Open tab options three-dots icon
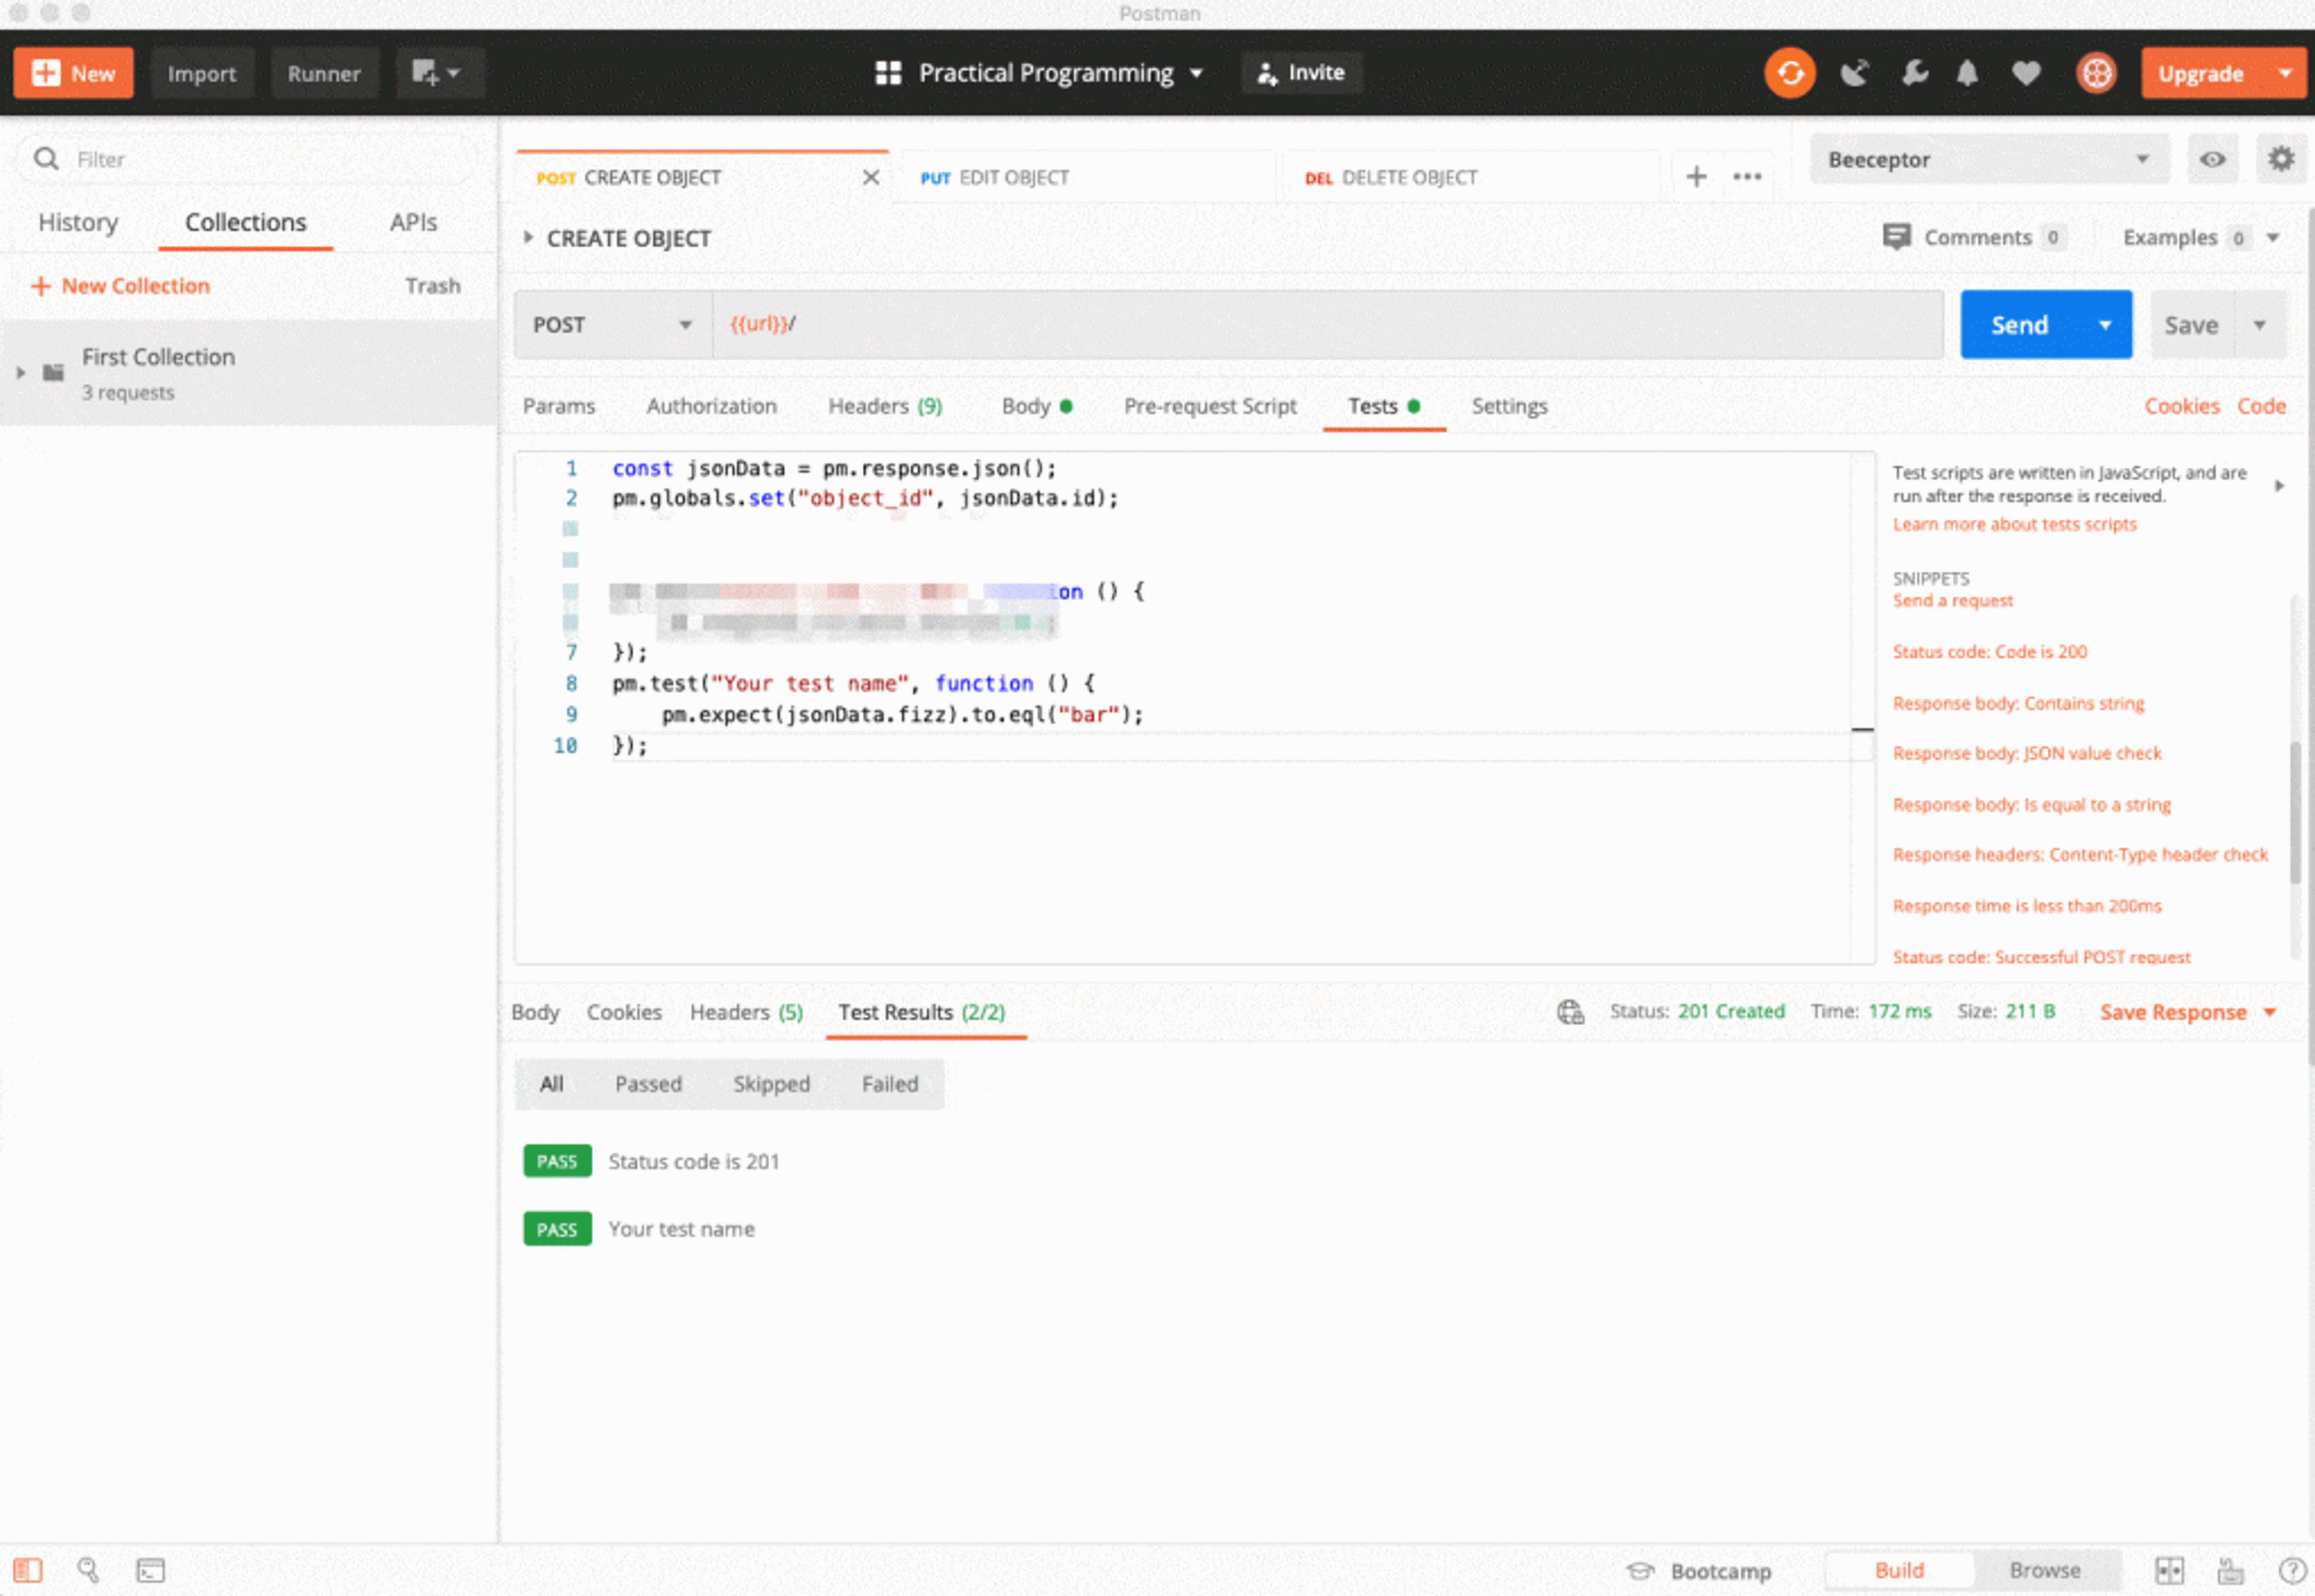The width and height of the screenshot is (2315, 1596). point(1747,177)
